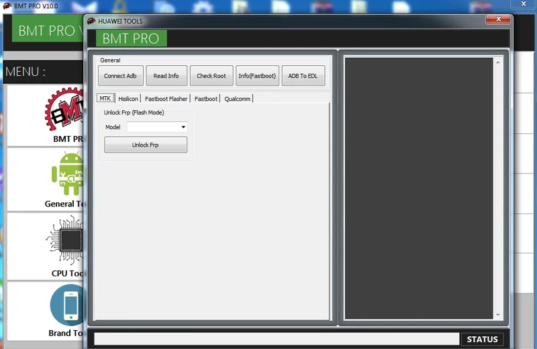Open the Qualcomm tab

[238, 99]
